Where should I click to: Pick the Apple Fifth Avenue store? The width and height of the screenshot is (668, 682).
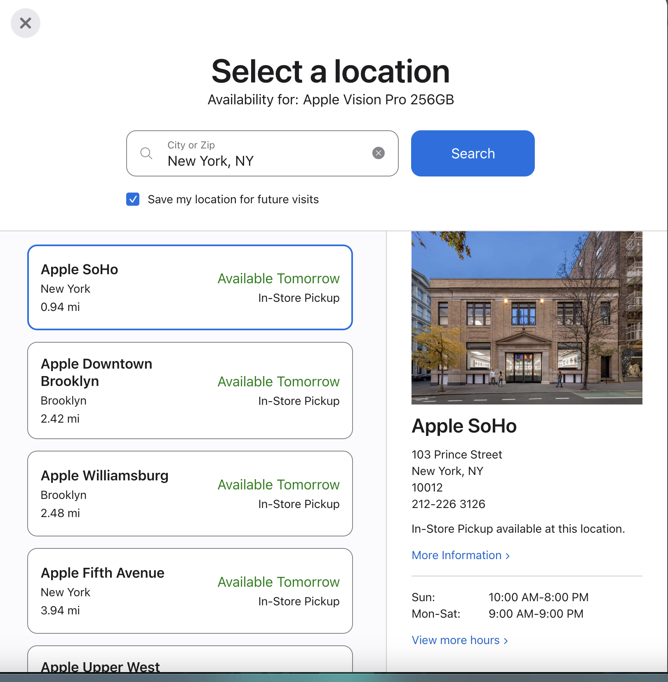(190, 591)
